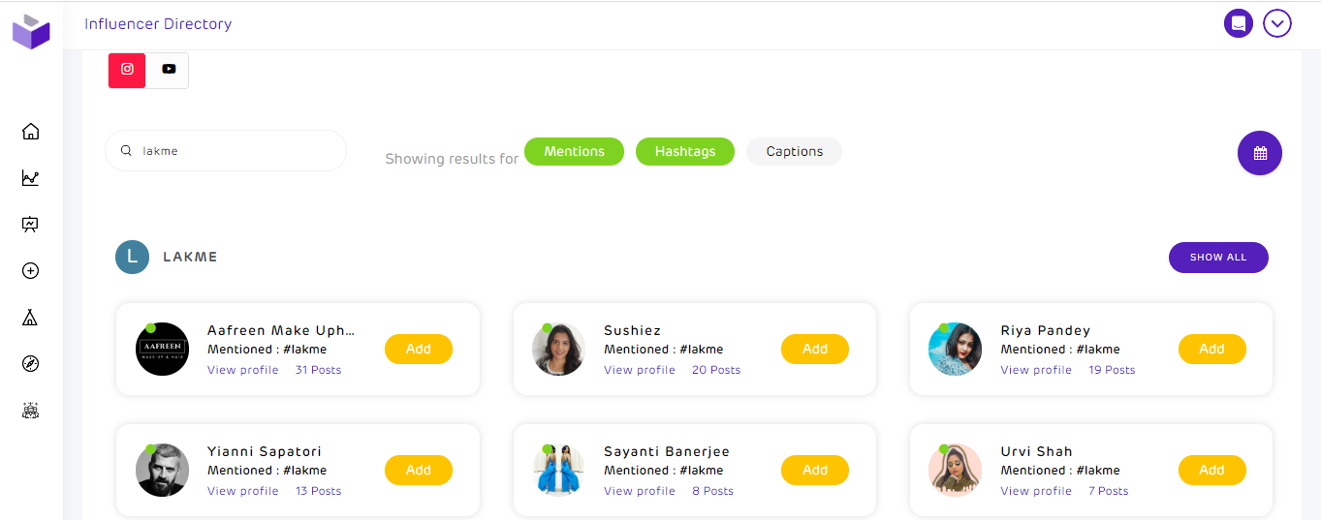Open the people group sidebar icon
Image resolution: width=1321 pixels, height=520 pixels.
[x=30, y=411]
